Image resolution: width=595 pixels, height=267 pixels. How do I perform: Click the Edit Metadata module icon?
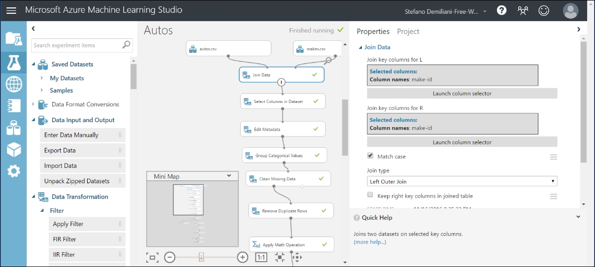point(248,129)
